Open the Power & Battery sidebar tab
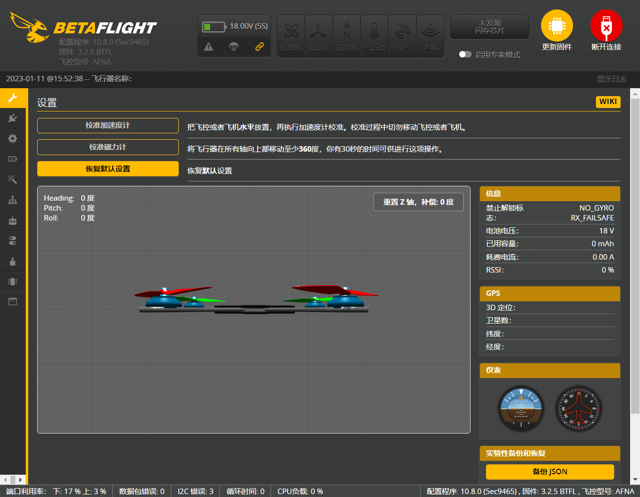This screenshot has width=640, height=497. point(13,159)
